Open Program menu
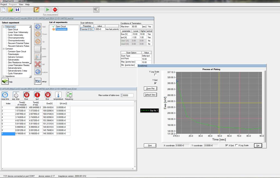This screenshot has height=178, width=280. (x=13, y=4)
